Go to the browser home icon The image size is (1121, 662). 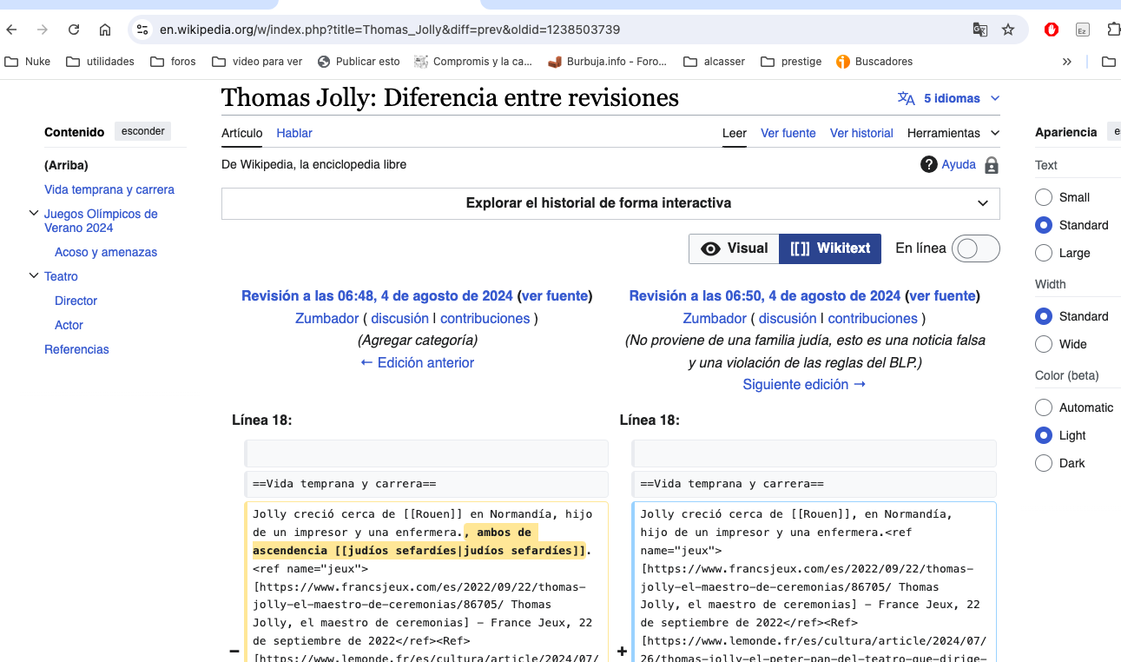click(x=105, y=30)
